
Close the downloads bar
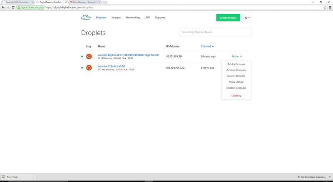(330, 177)
